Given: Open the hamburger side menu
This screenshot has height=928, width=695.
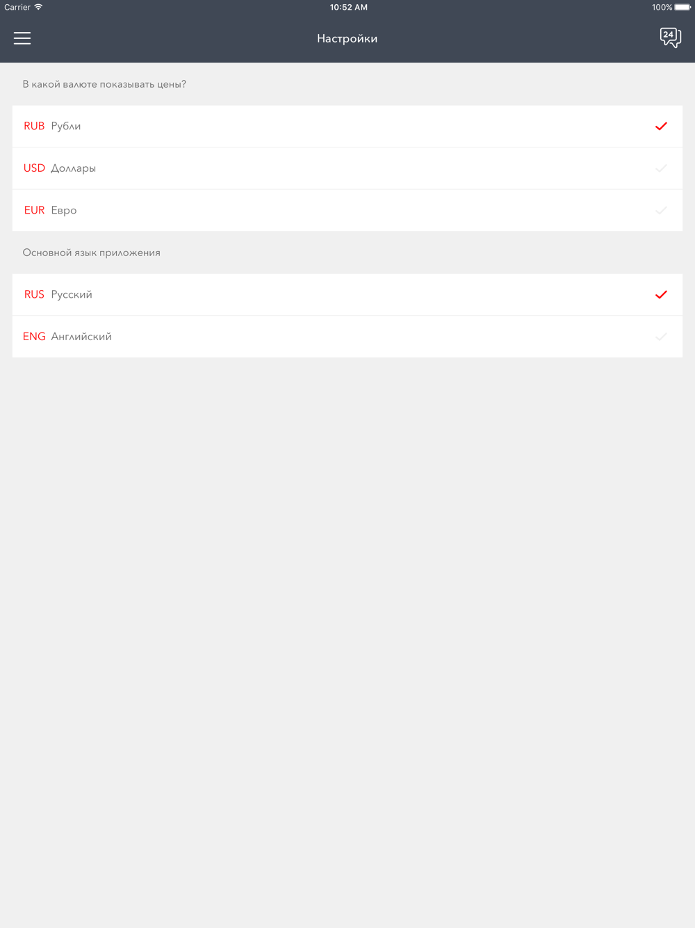Looking at the screenshot, I should tap(22, 38).
